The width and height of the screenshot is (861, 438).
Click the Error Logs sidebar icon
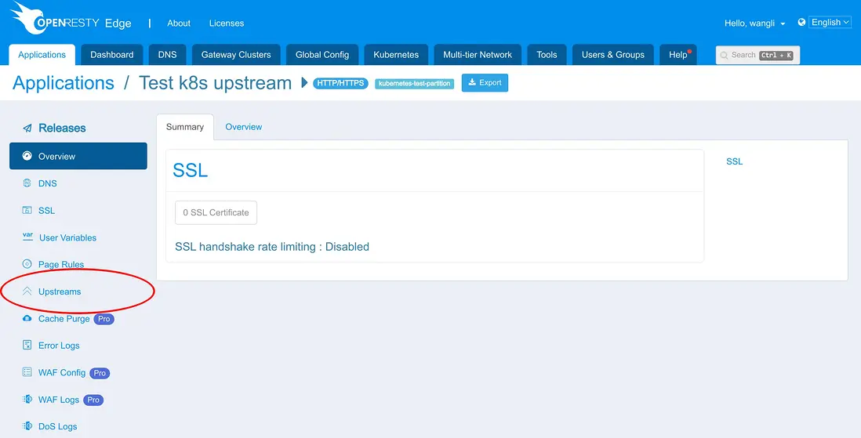[27, 346]
